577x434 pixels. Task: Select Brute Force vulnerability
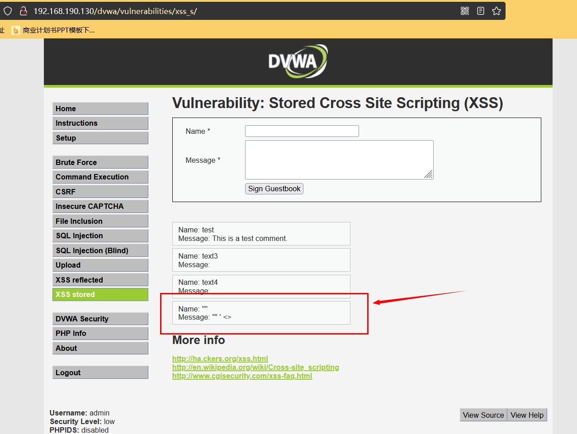[x=100, y=162]
